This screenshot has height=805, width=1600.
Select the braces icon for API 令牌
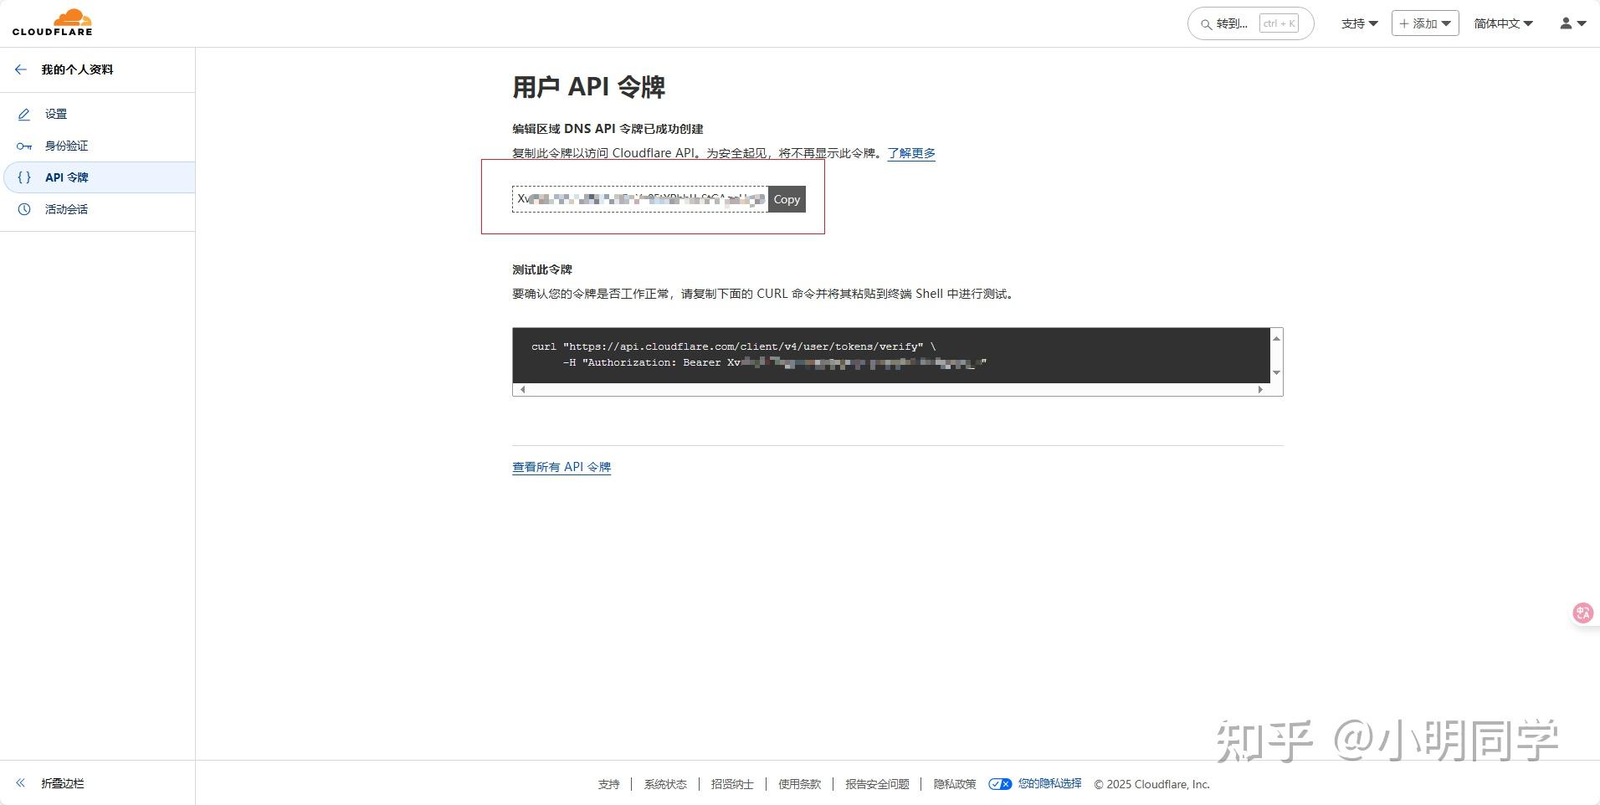tap(25, 177)
